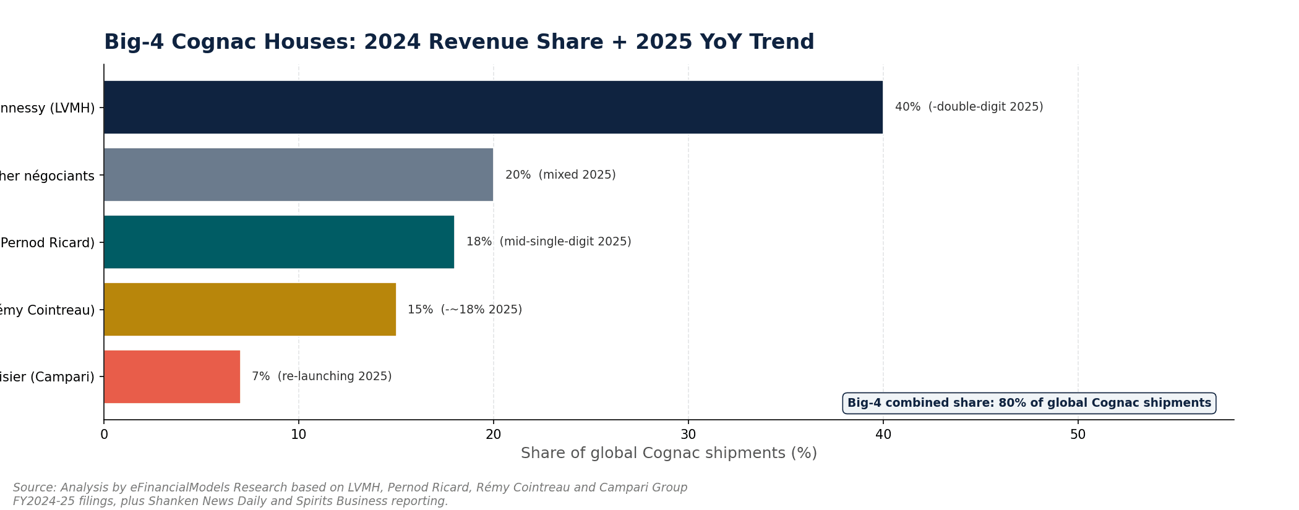Click the x-axis tick label 10
1299x510 pixels.
[299, 435]
